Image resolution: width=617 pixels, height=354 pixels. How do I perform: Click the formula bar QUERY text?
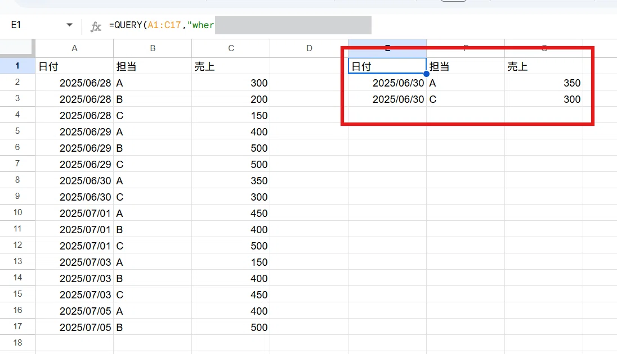[162, 25]
